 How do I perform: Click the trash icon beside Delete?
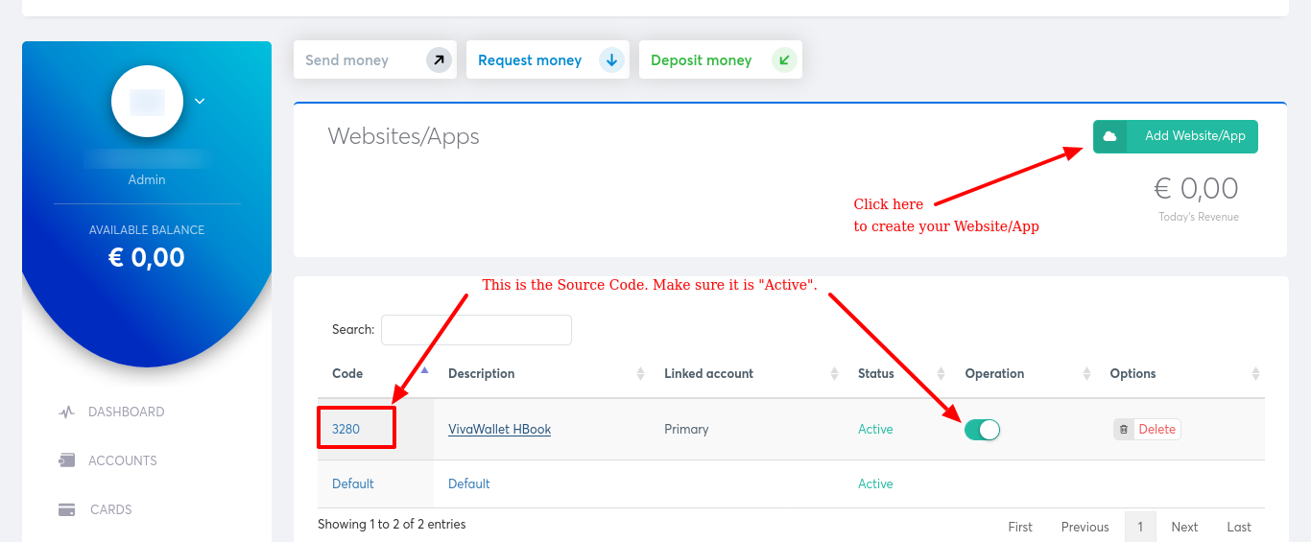click(x=1124, y=430)
